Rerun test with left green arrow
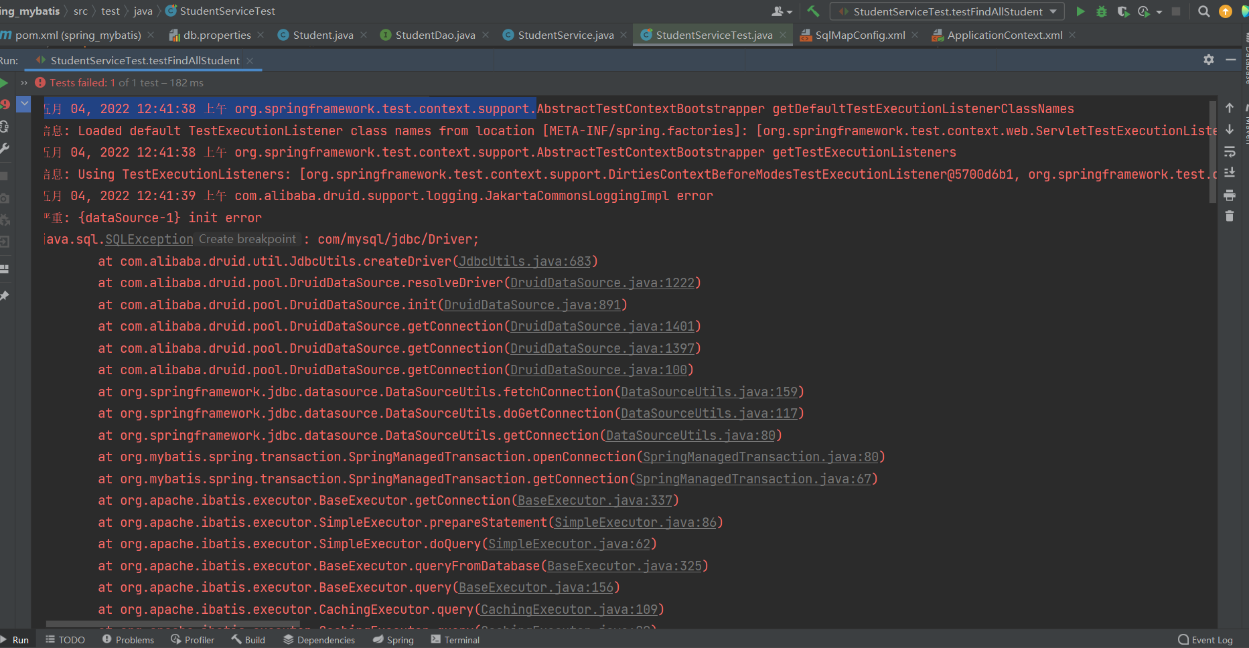Viewport: 1249px width, 648px height. pos(4,83)
